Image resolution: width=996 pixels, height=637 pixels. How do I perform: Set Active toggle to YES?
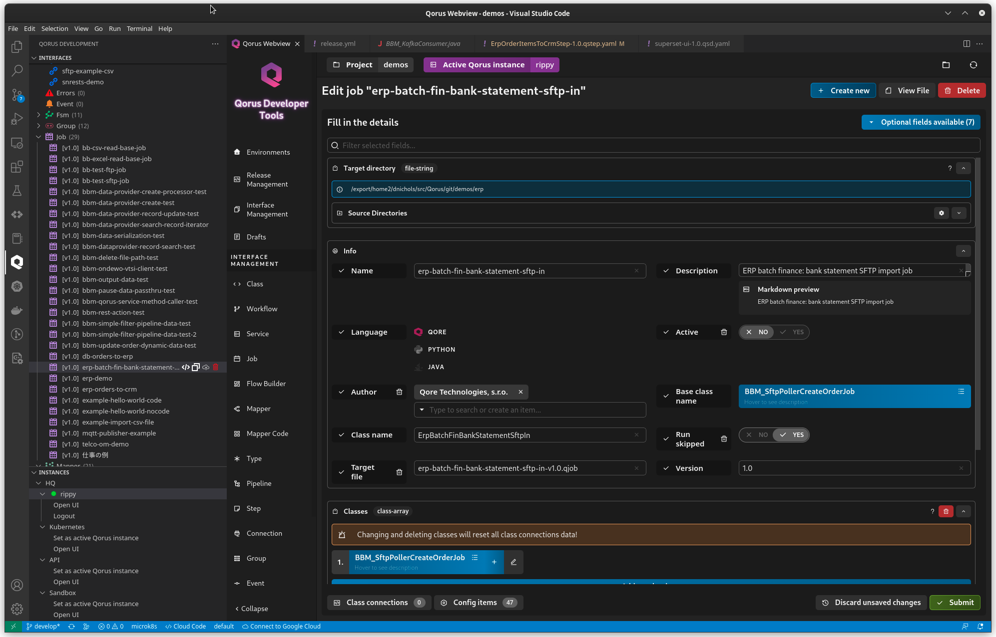coord(791,332)
